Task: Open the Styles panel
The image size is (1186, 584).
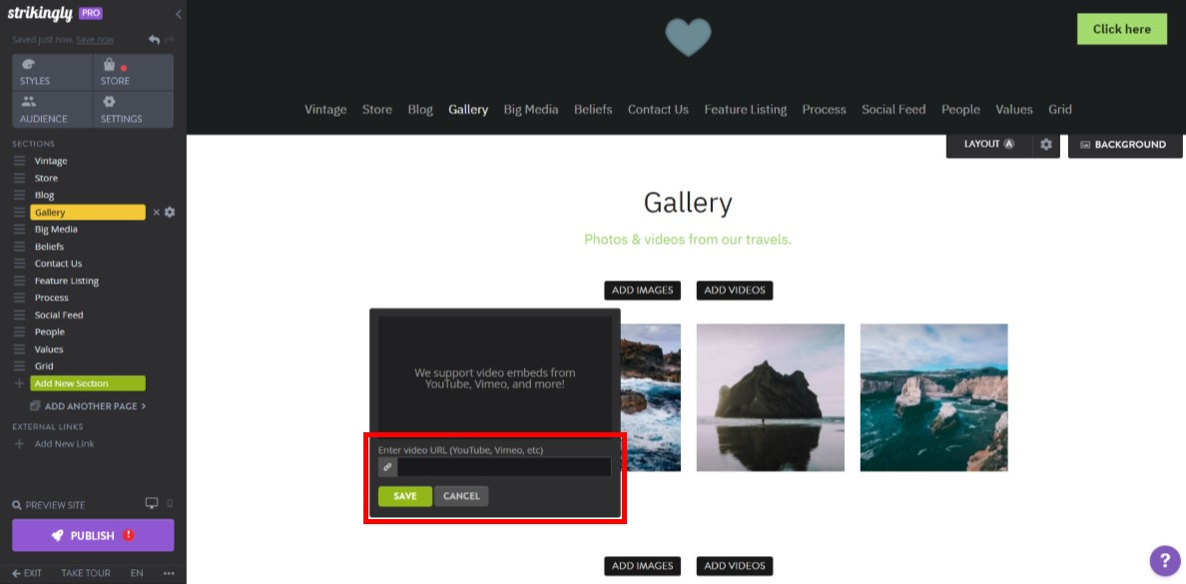Action: [x=51, y=72]
